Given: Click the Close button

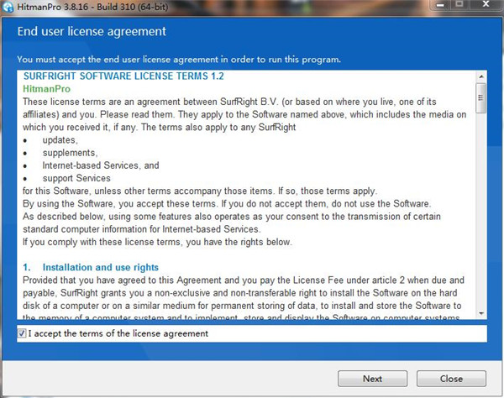Looking at the screenshot, I should point(451,379).
